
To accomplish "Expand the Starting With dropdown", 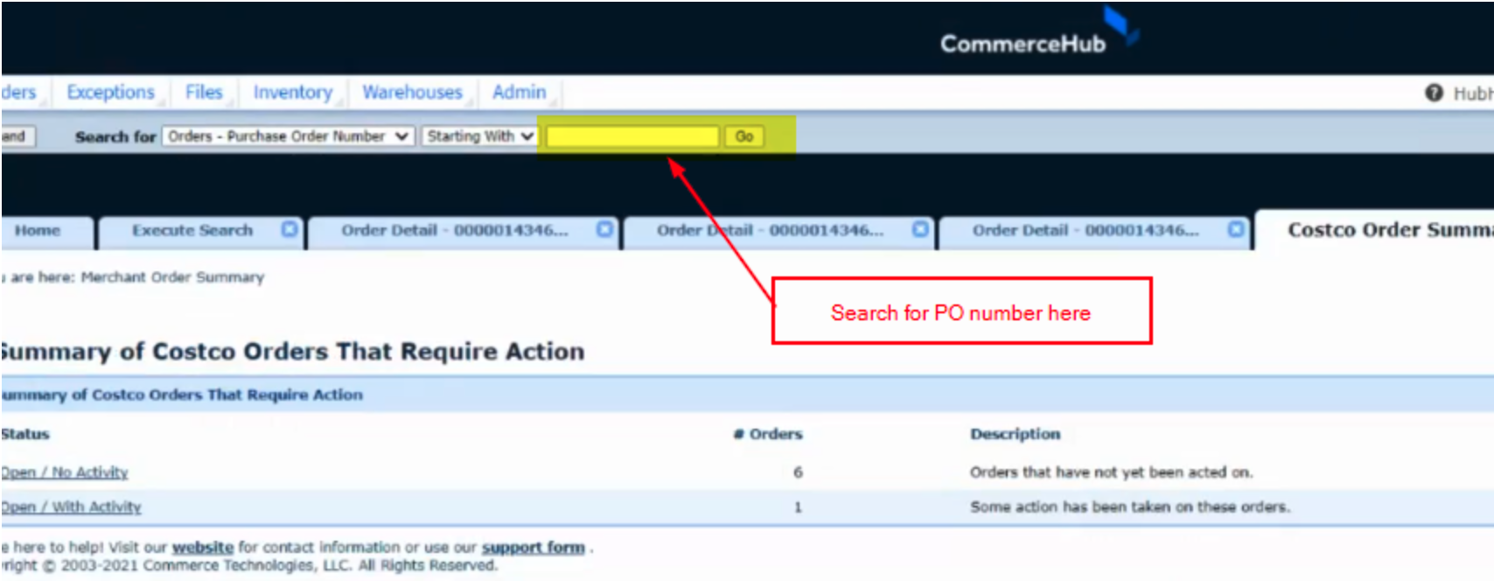I will 479,136.
